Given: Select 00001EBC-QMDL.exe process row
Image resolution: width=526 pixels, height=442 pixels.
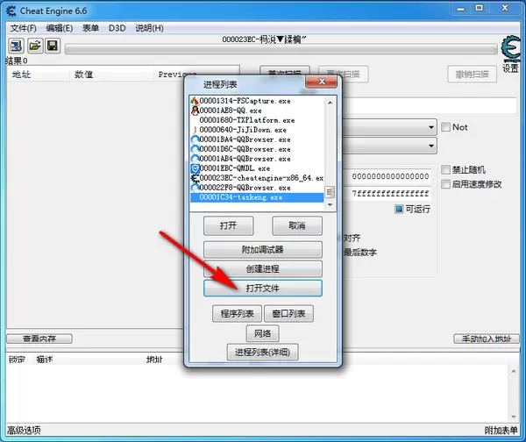Looking at the screenshot, I should 257,168.
